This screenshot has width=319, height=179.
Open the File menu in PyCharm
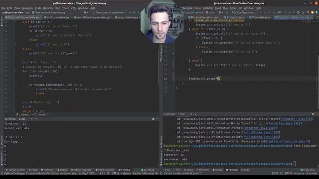coord(3,8)
